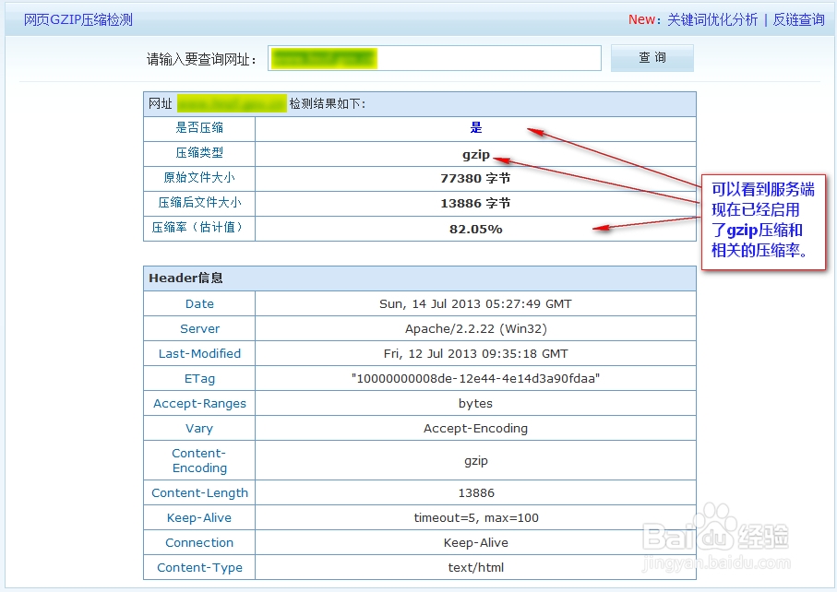Select the 压缩率（估计值） link
This screenshot has width=837, height=592.
point(199,229)
